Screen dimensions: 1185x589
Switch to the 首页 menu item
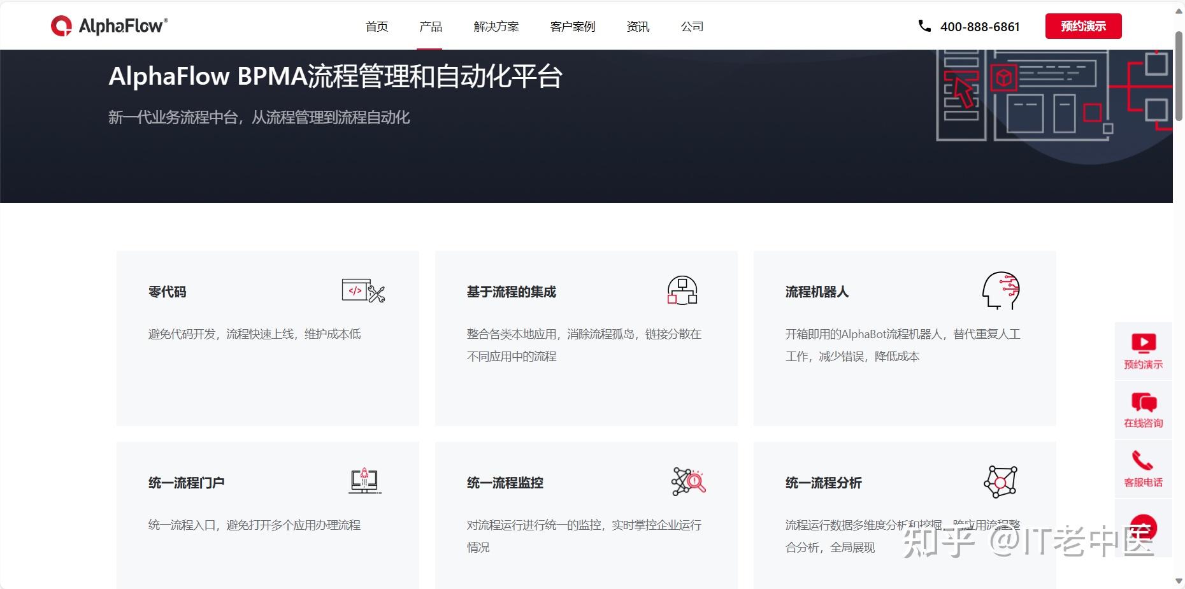point(376,26)
